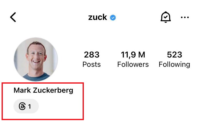Click the zuck username in header
211x123 pixels.
(98, 17)
